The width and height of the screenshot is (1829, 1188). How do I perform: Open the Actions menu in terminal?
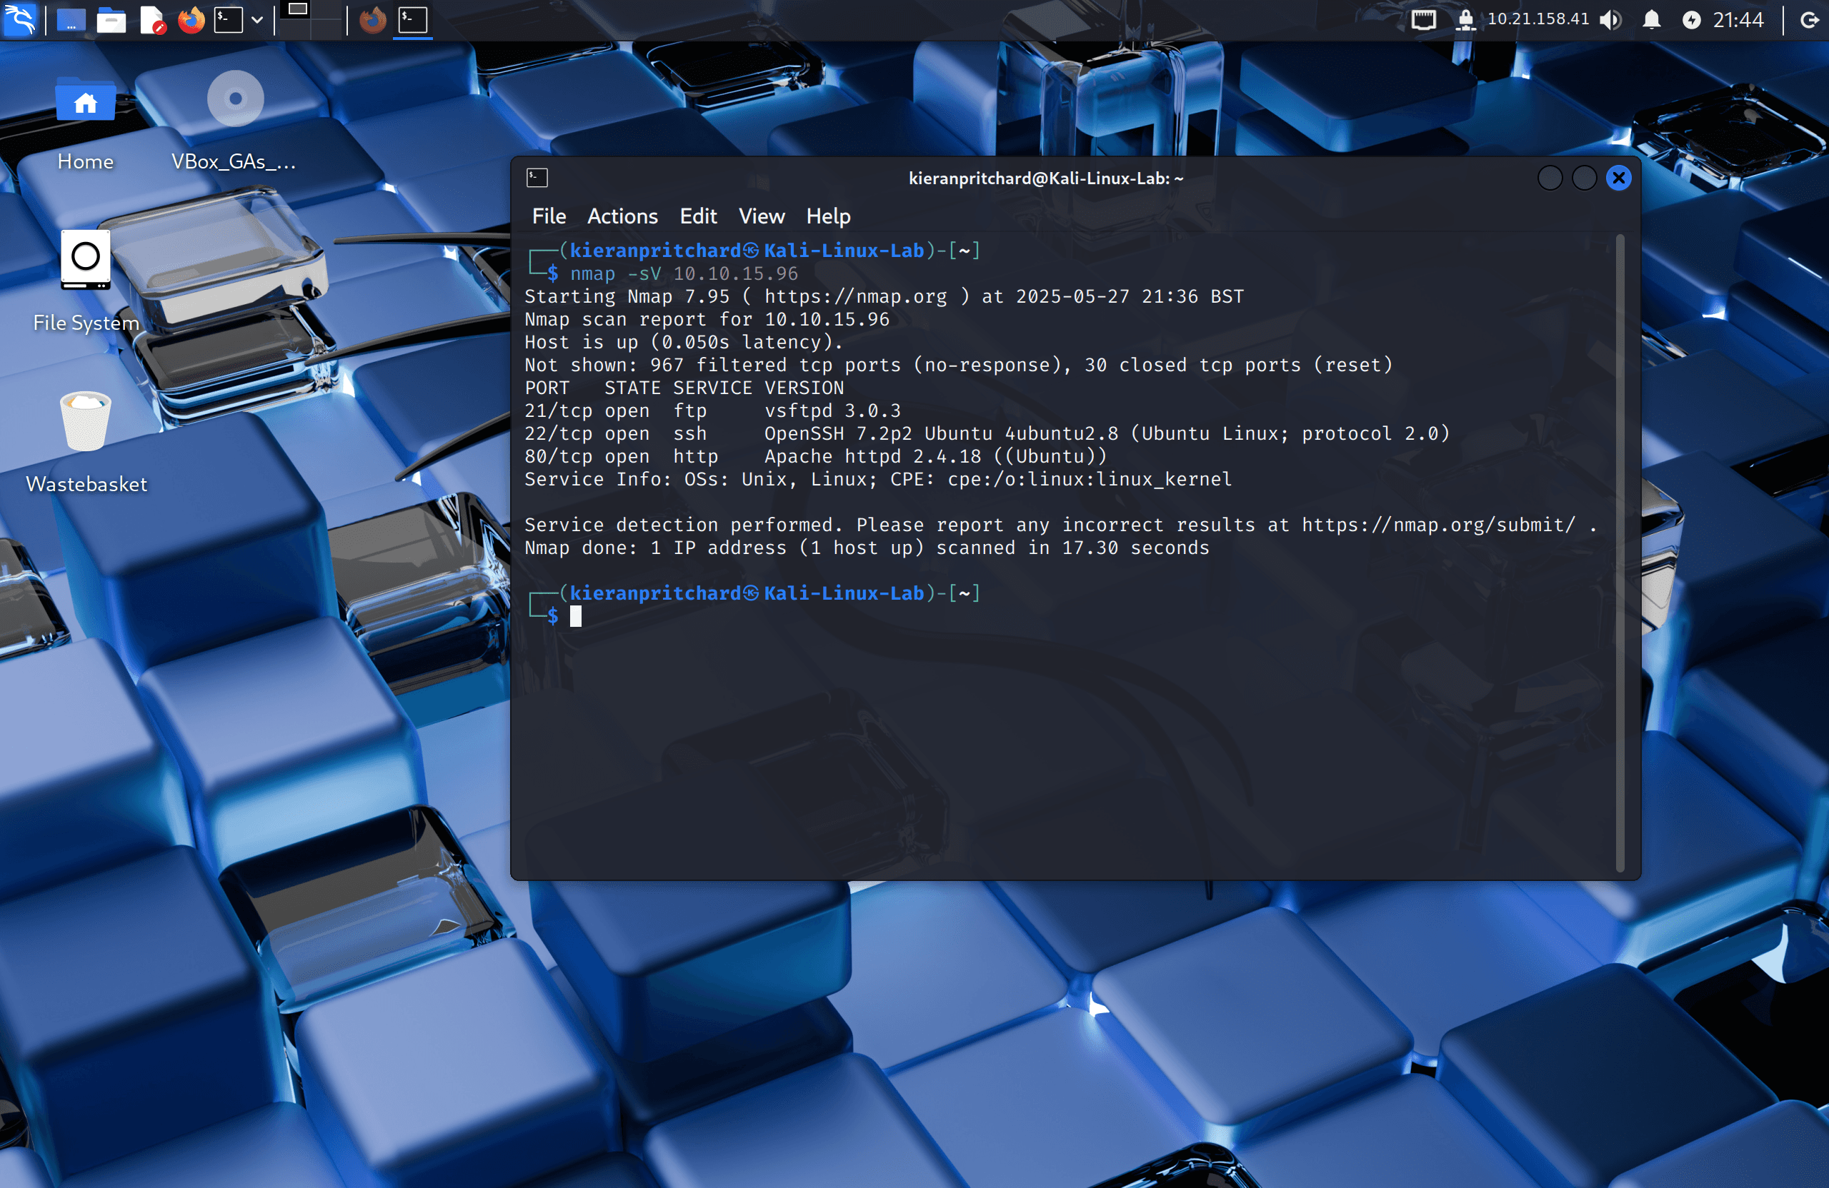(x=622, y=216)
